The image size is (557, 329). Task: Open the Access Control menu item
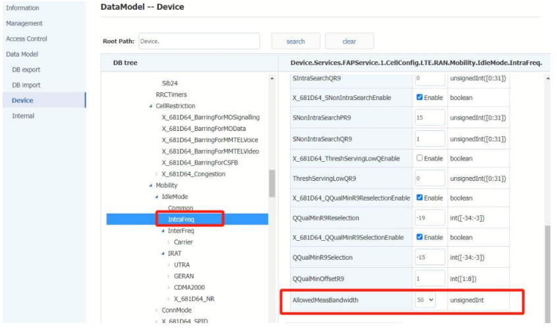click(x=26, y=39)
